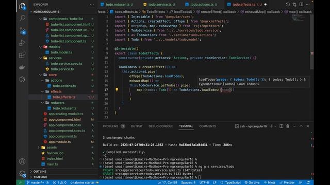This screenshot has height=185, width=330.
Task: Click Spaces: 4 indentation setting
Action: 188,182
